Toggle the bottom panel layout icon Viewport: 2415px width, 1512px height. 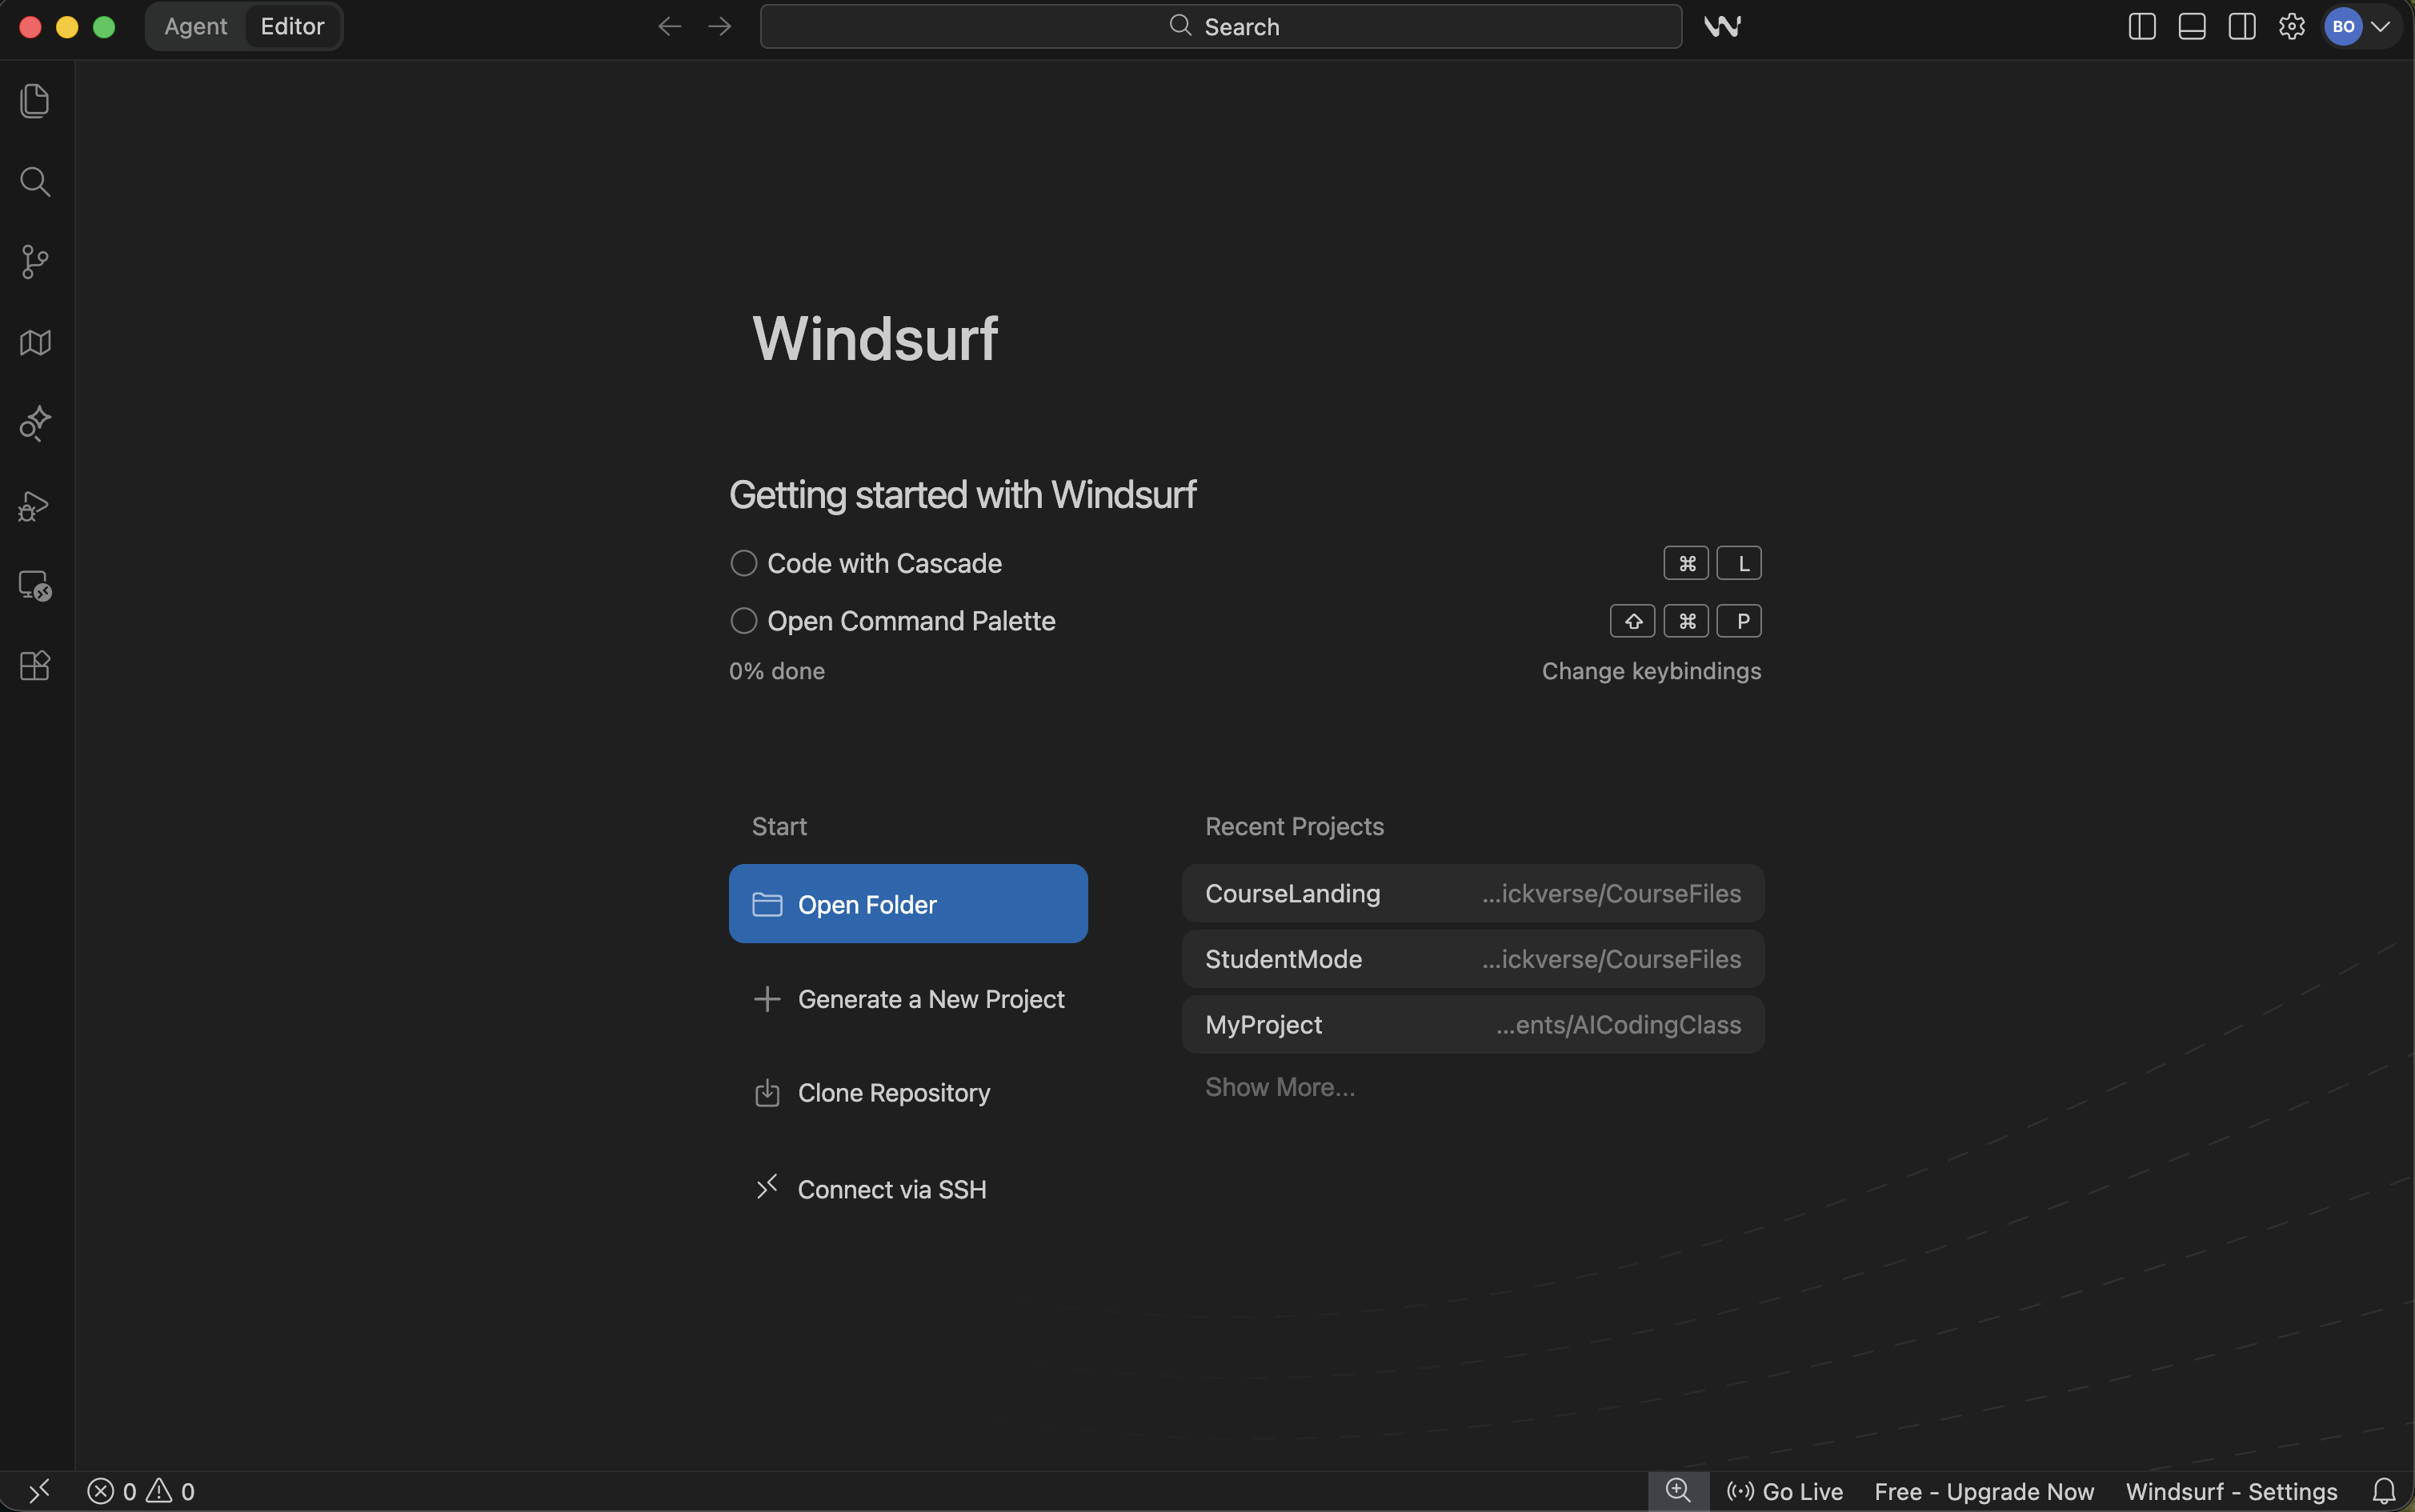(2191, 27)
